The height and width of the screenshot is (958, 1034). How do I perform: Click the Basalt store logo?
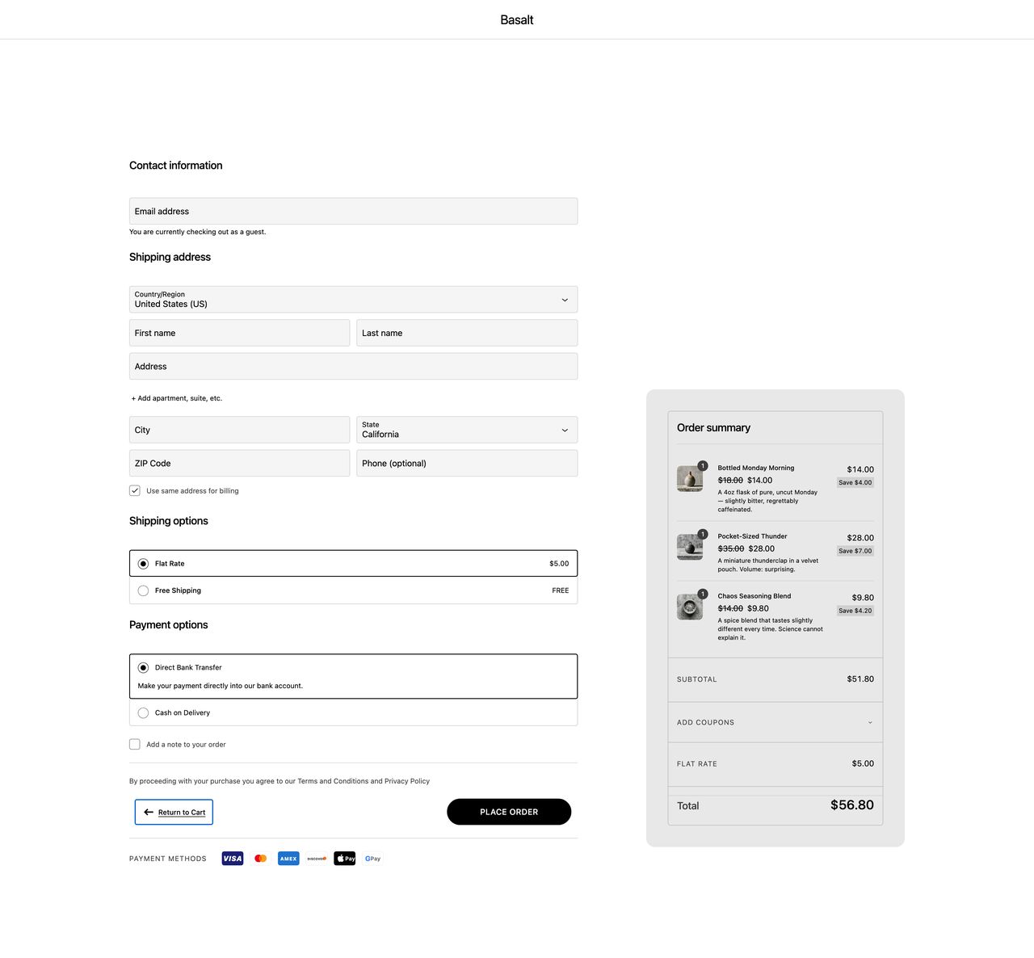pos(517,20)
